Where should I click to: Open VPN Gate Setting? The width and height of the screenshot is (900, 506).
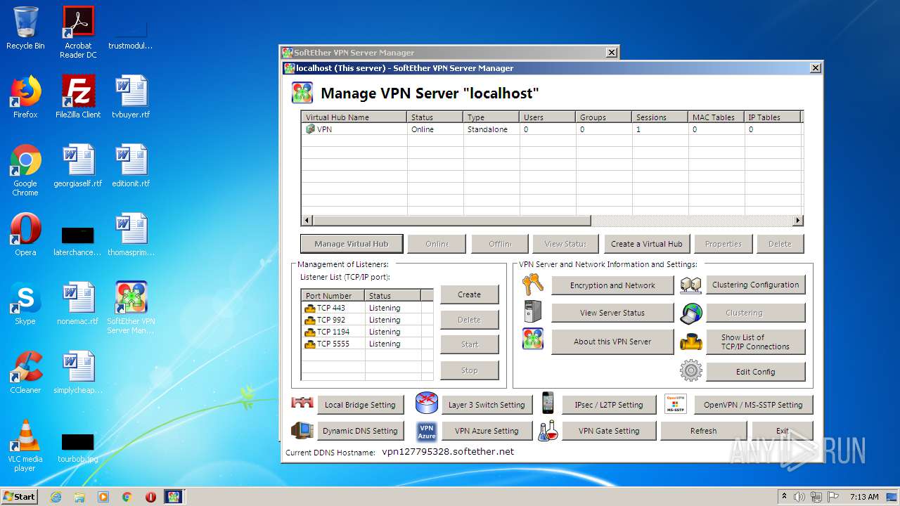[x=608, y=431]
